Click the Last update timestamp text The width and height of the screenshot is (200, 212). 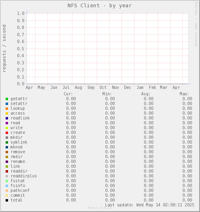point(150,205)
